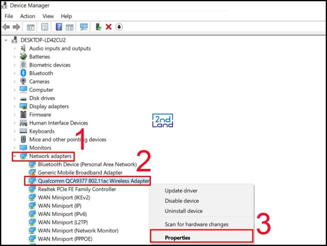The height and width of the screenshot is (246, 327).
Task: Select Qualcomm QCA9377 802.11ac Wireless Adapter
Action: coord(93,181)
